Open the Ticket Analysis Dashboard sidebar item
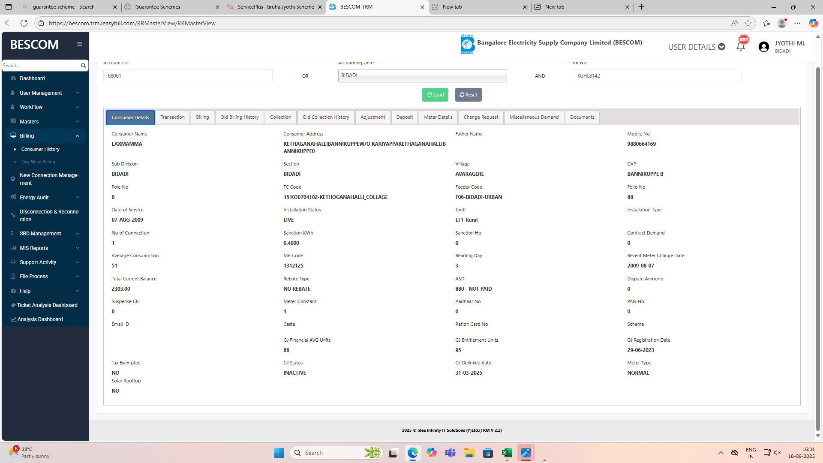 tap(47, 305)
